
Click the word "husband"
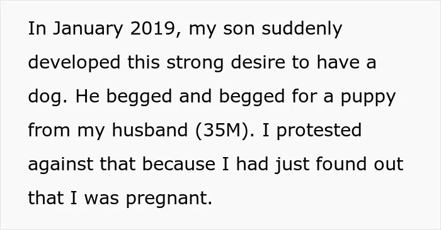click(x=150, y=131)
